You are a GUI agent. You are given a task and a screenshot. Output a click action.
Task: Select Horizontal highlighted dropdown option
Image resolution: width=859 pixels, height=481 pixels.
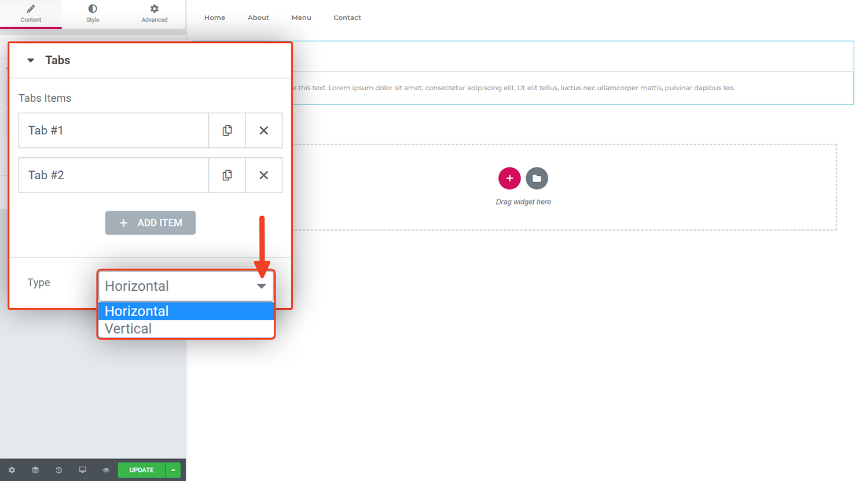click(137, 311)
